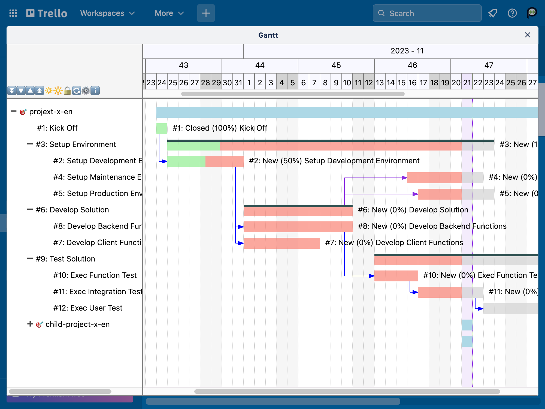Zoom in the timeline with the large sun icon
The height and width of the screenshot is (409, 545).
coord(58,91)
